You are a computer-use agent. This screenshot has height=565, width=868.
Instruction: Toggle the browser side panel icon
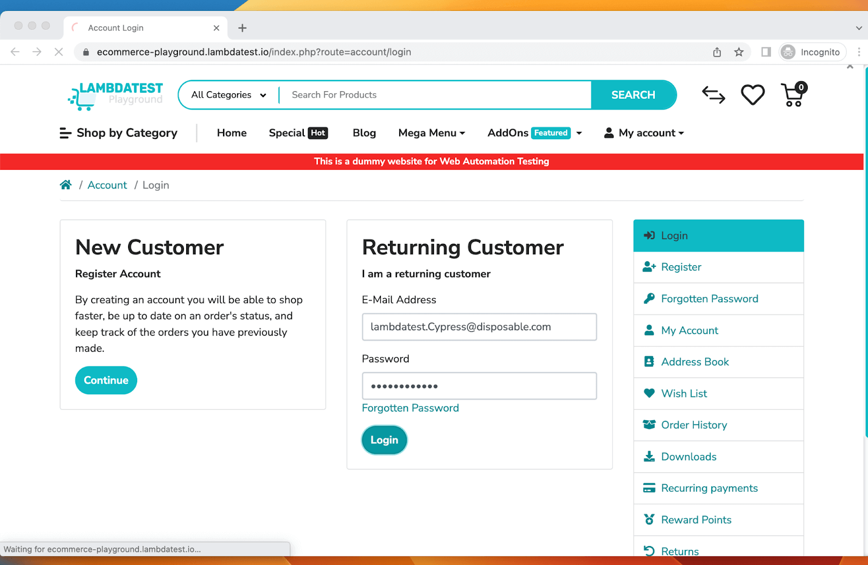pyautogui.click(x=766, y=52)
